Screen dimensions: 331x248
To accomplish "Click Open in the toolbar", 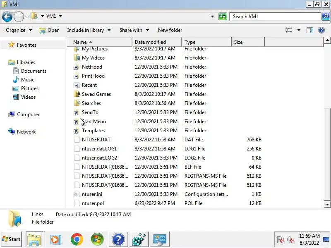I will [49, 30].
